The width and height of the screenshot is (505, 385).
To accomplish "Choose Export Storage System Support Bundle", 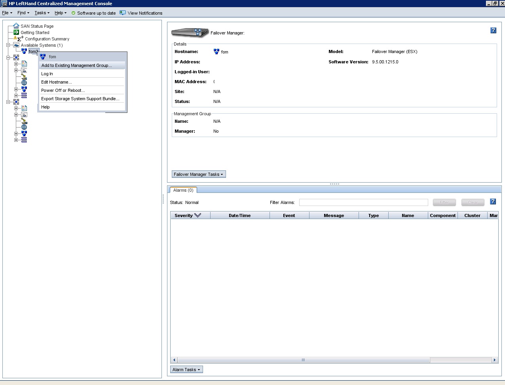I will tap(82, 99).
